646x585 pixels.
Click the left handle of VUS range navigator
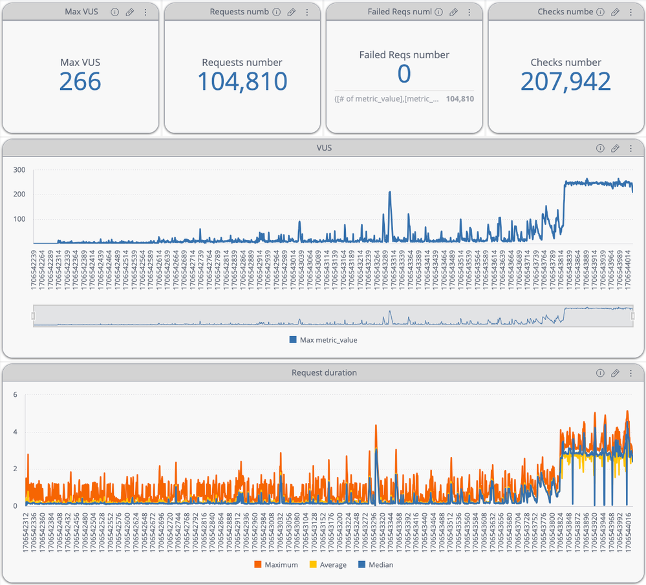pyautogui.click(x=34, y=315)
